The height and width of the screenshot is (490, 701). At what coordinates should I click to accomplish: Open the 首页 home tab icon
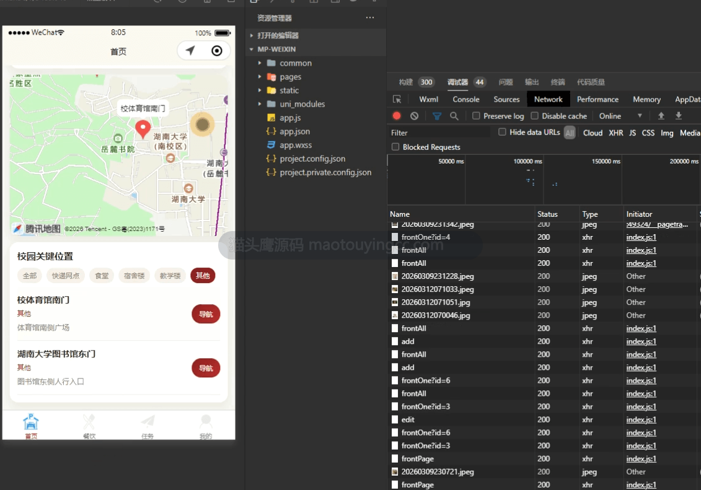30,422
